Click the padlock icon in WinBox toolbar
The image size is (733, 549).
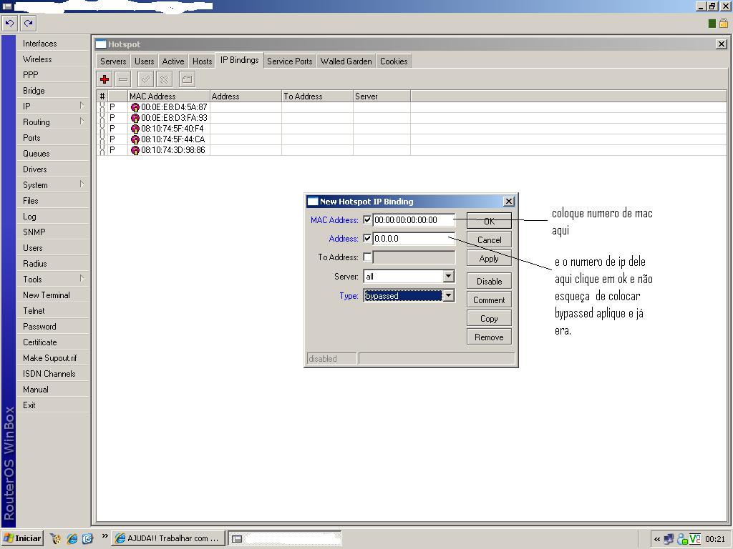coord(724,23)
